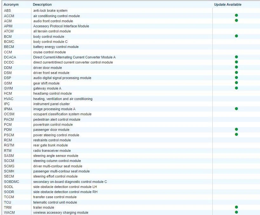Select the ABS anti-lock brake system row
This screenshot has height=215, width=260.
pyautogui.click(x=50, y=10)
